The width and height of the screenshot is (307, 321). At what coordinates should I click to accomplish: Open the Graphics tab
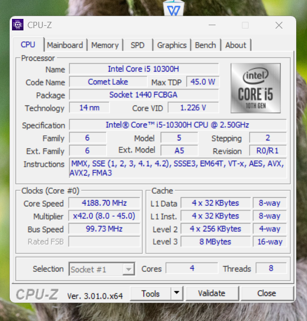tap(172, 45)
